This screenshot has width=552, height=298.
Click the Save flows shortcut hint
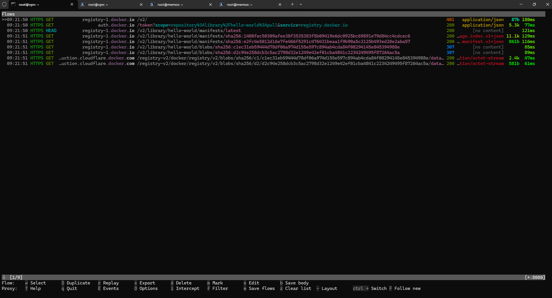point(259,288)
